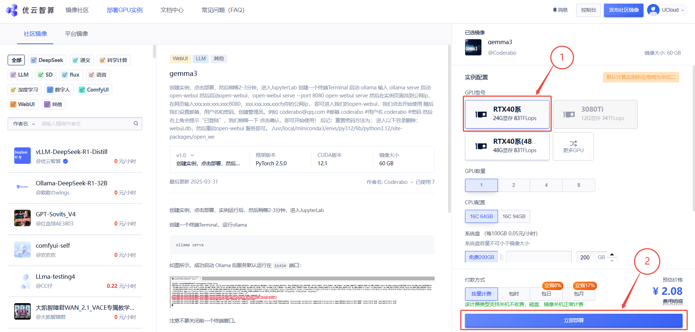Filter by 深度学习 tag
Image resolution: width=695 pixels, height=332 pixels.
(x=24, y=90)
